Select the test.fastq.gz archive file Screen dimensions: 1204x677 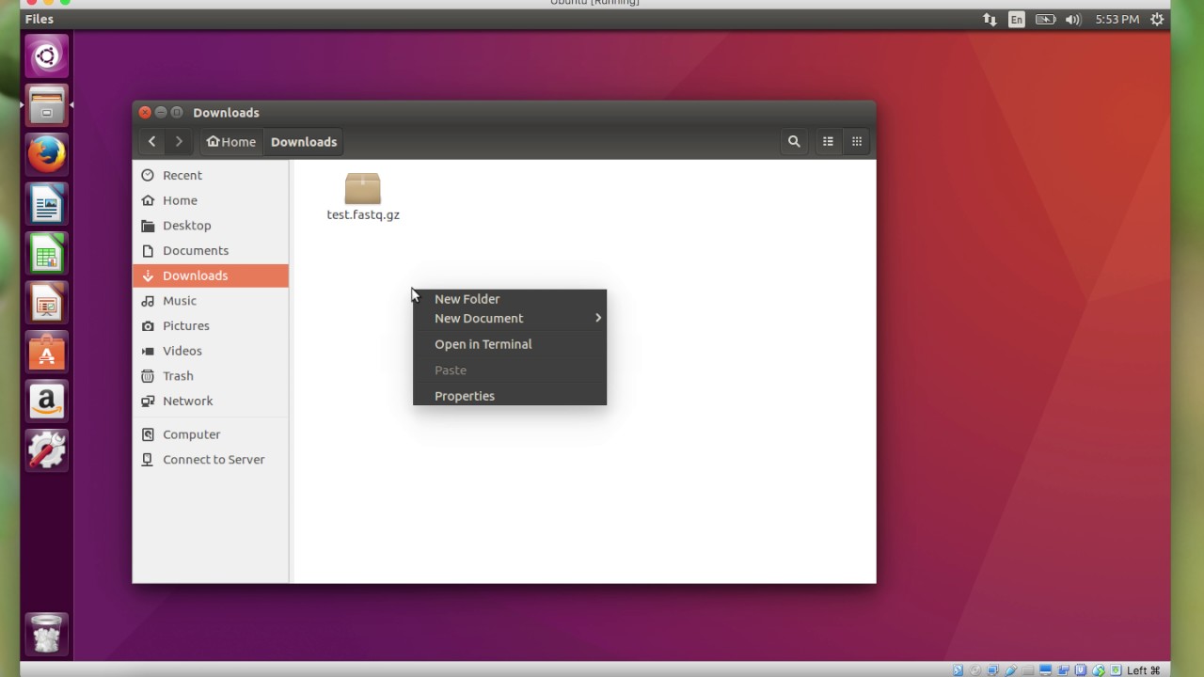click(x=363, y=197)
